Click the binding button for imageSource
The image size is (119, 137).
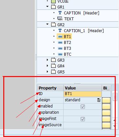click(x=106, y=125)
